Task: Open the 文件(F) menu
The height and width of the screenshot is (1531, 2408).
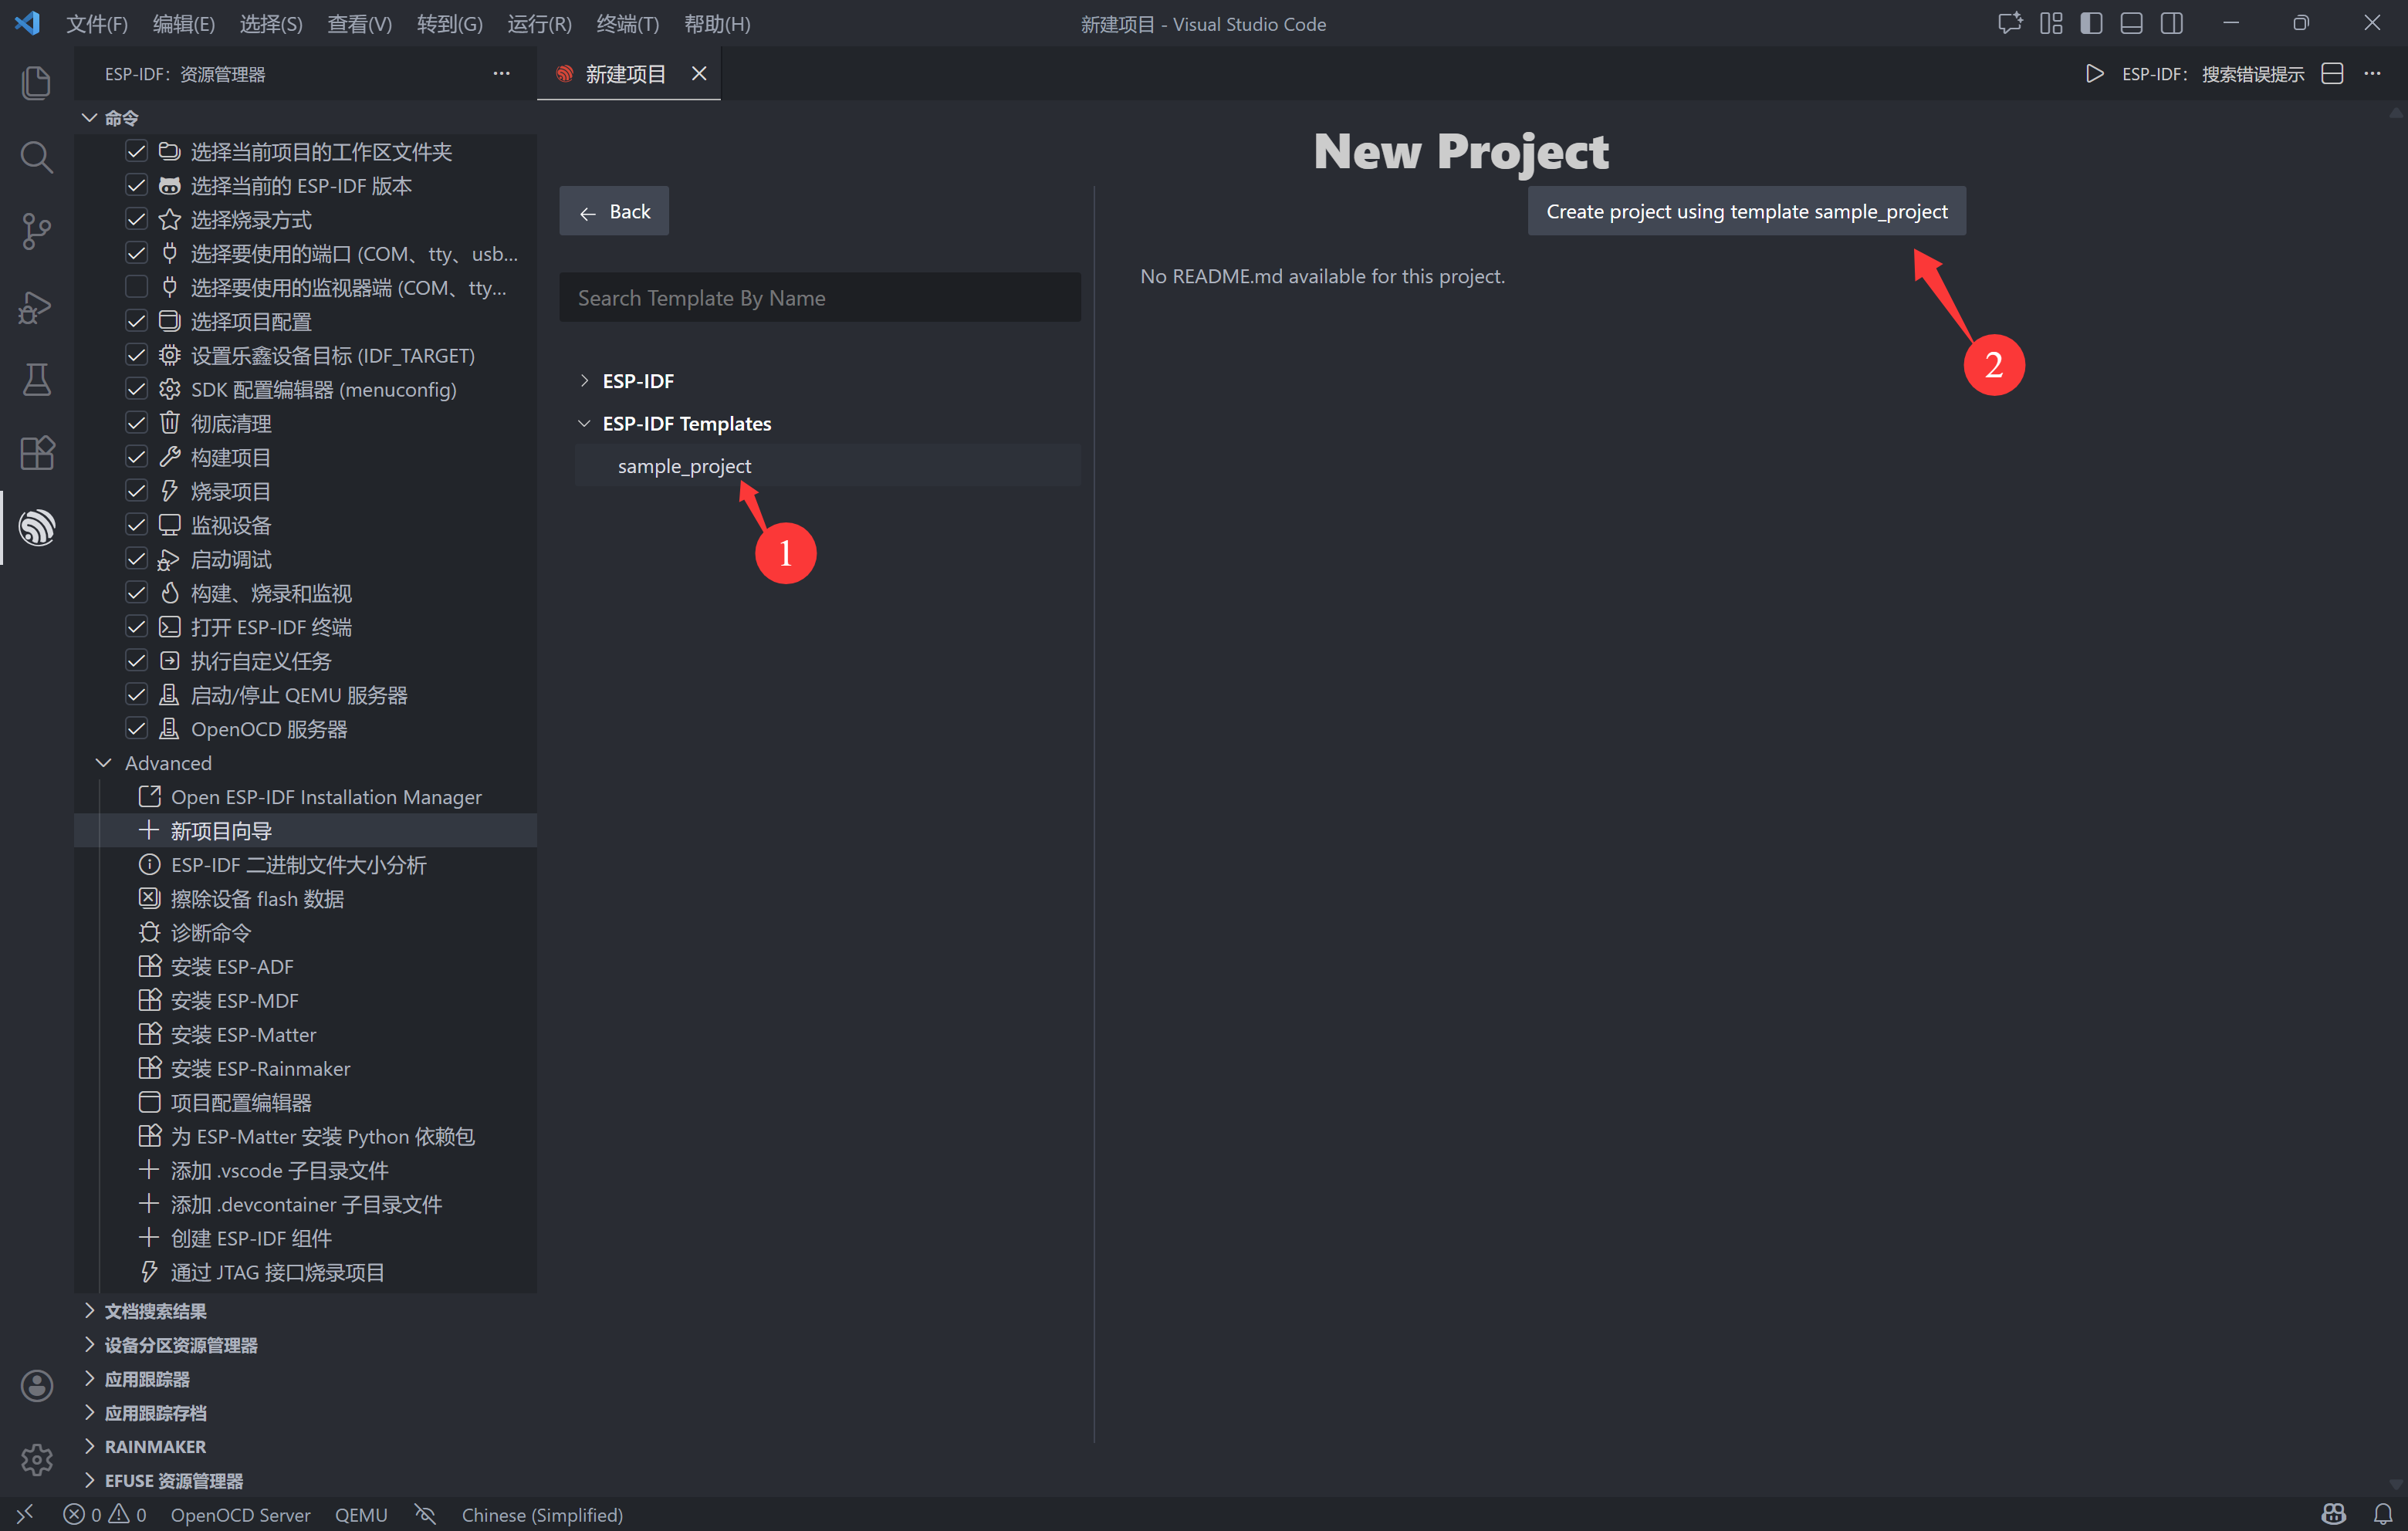Action: (x=97, y=23)
